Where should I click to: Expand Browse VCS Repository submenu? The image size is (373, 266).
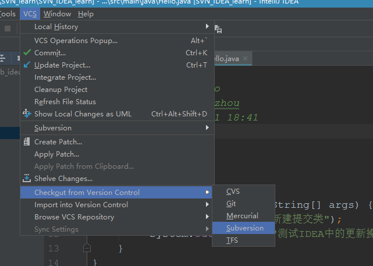click(116, 217)
